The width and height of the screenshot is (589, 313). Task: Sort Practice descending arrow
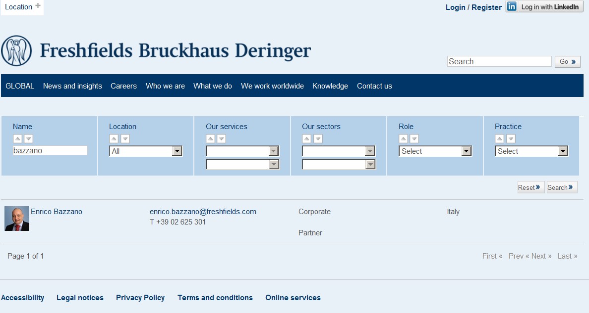tap(511, 138)
